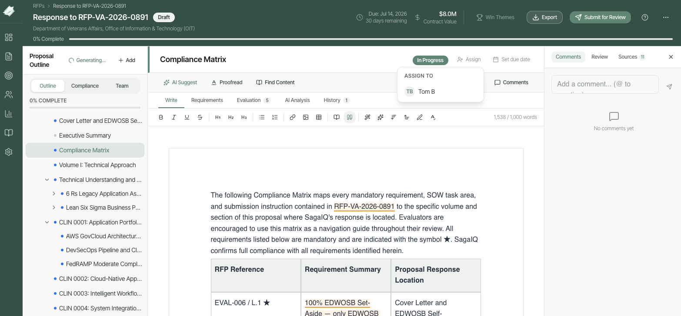Open the people icon in left sidebar
This screenshot has width=681, height=316.
[9, 95]
